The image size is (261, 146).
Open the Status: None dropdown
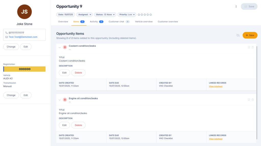tap(105, 15)
